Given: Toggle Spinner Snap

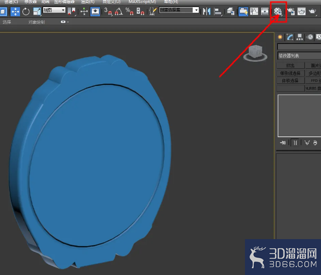Looking at the screenshot, I should [140, 12].
